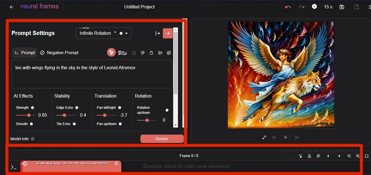Open the neural frames logo home
This screenshot has width=371, height=175.
(x=40, y=6)
